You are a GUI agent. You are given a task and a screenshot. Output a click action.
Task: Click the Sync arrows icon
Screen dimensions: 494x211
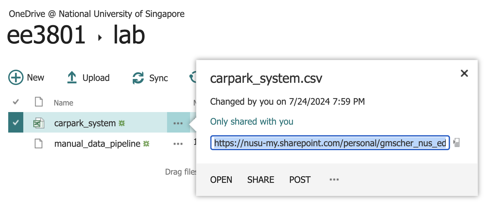tap(138, 78)
